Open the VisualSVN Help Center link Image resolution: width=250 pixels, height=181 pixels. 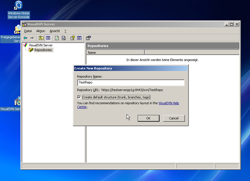click(169, 103)
